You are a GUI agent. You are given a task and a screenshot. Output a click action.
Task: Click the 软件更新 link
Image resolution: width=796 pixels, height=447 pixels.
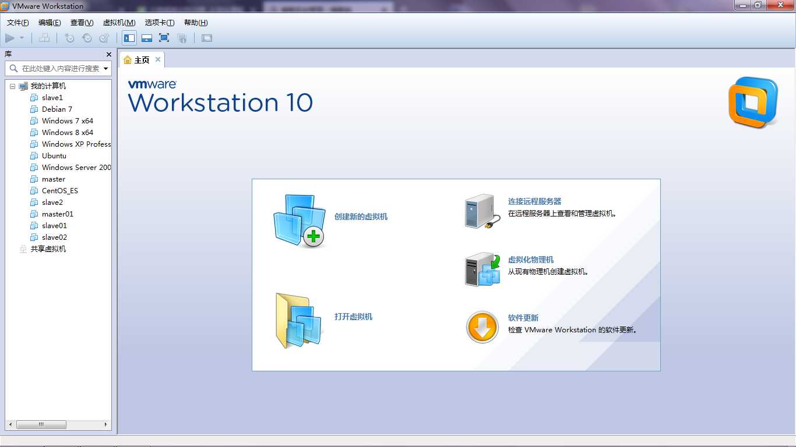pyautogui.click(x=523, y=318)
